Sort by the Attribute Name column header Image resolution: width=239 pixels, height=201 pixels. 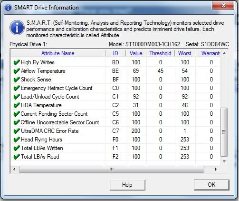click(58, 53)
